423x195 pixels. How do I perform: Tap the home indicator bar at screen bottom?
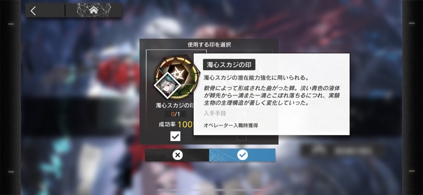pos(211,190)
